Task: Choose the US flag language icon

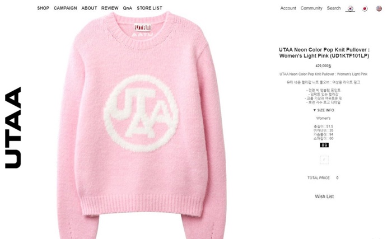Action: [x=379, y=8]
